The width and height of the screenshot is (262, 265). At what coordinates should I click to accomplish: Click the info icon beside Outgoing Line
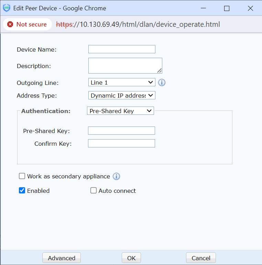[x=162, y=82]
